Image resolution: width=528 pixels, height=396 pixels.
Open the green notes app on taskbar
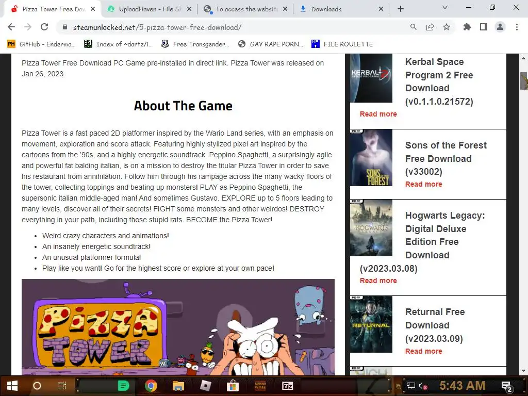point(124,386)
